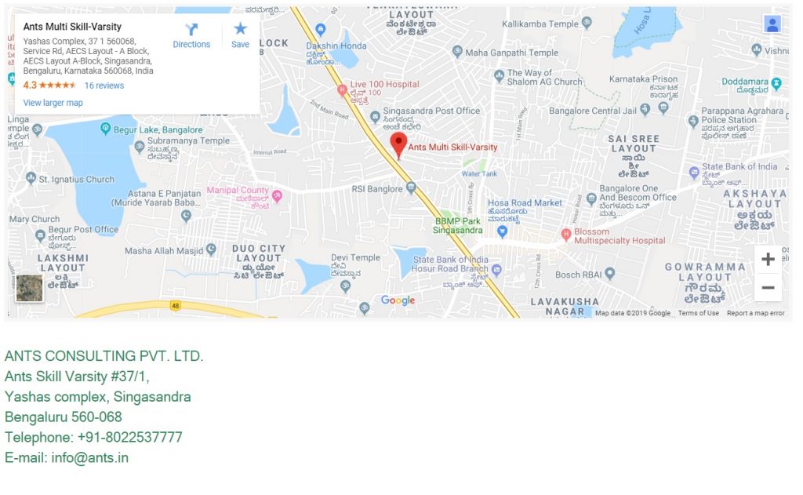Select the Live 100 Hospital marker

point(342,90)
